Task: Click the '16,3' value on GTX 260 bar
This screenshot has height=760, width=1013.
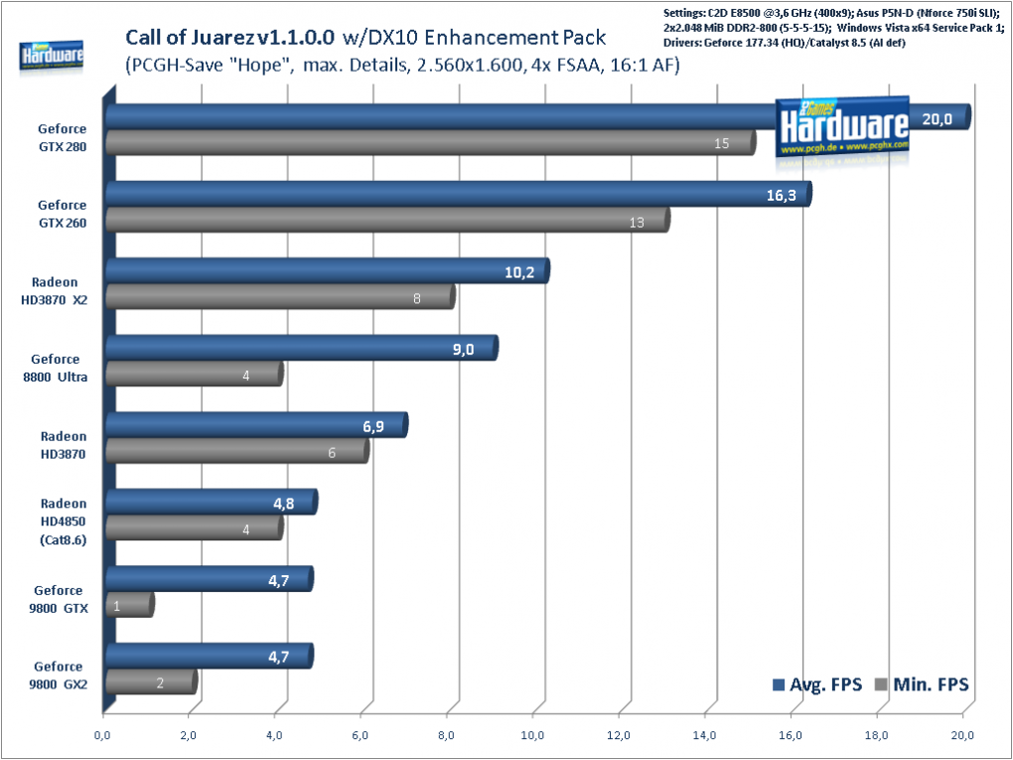Action: point(781,196)
